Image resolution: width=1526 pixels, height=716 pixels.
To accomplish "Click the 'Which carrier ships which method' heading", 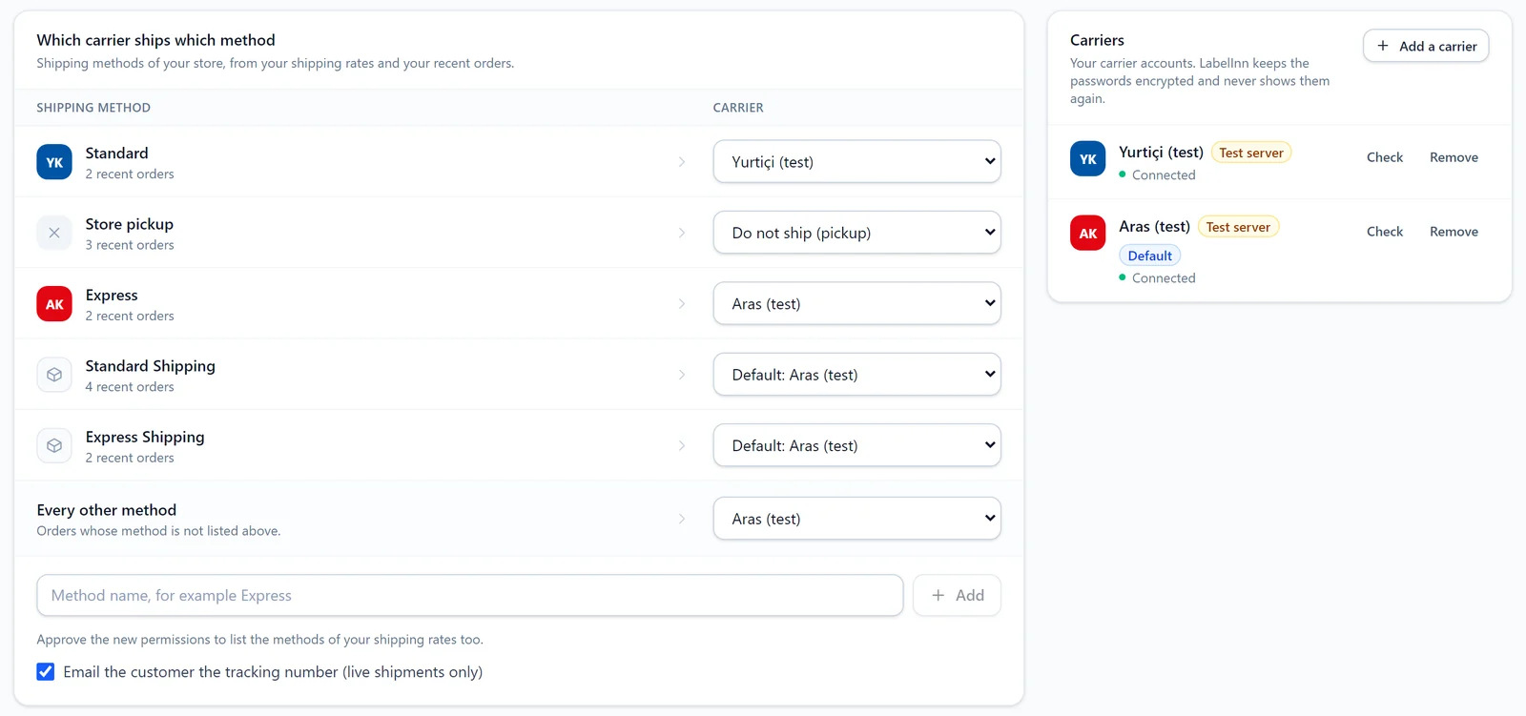I will [155, 40].
